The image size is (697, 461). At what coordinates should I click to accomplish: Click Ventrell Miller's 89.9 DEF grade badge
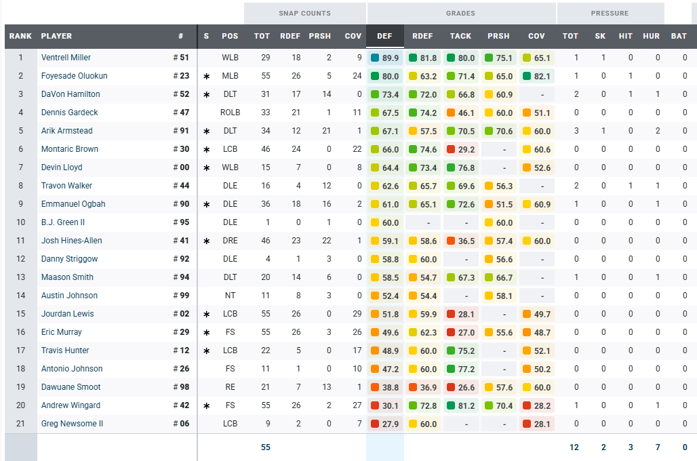[x=385, y=58]
